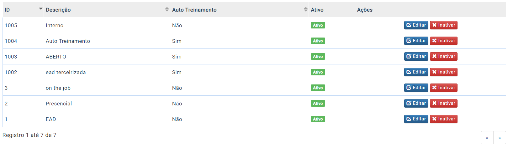Edit the ead terceirizada row
Image resolution: width=508 pixels, height=147 pixels.
click(416, 72)
